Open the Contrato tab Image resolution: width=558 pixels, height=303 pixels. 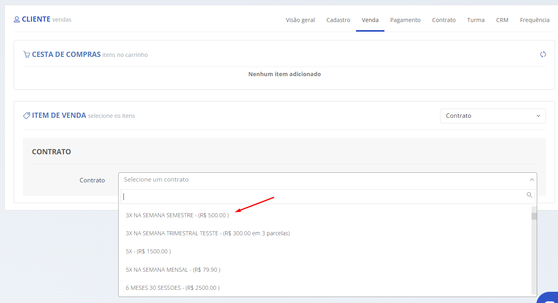[x=444, y=20]
